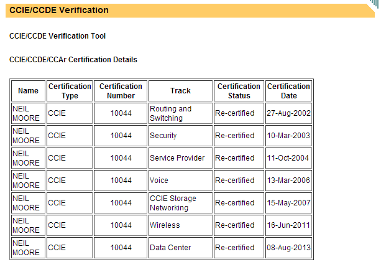The image size is (381, 272).
Task: Click the Certification Type column header
Action: click(x=70, y=91)
